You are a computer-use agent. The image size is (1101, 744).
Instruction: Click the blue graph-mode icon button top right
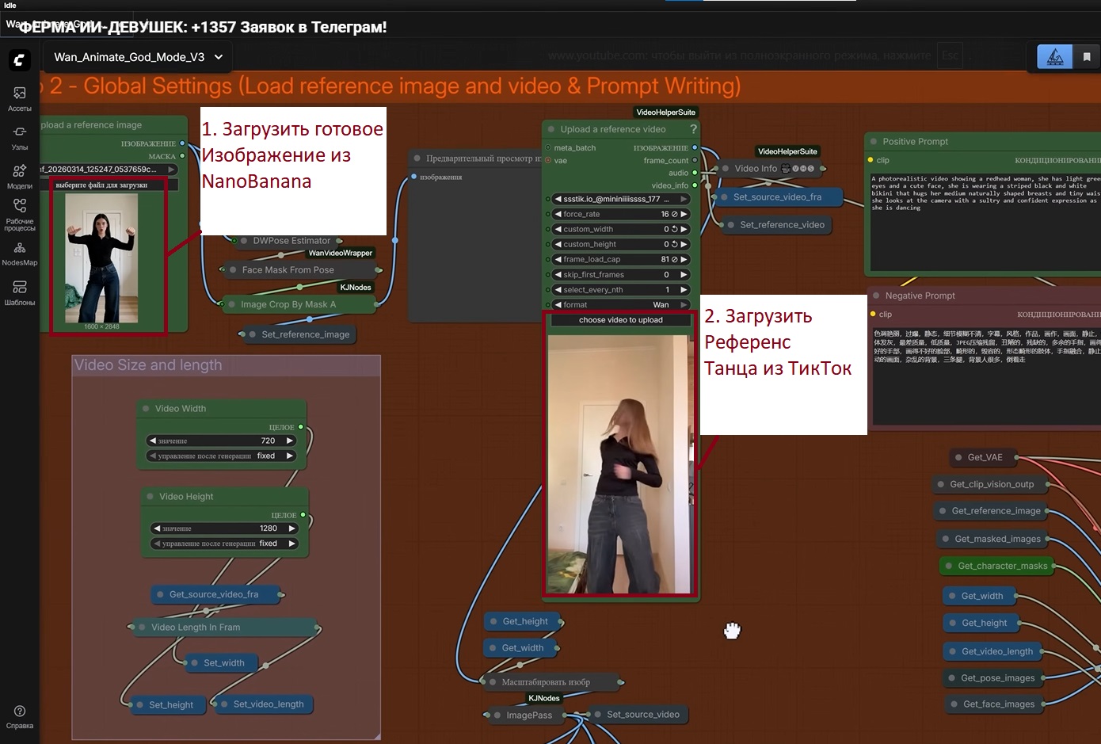point(1055,57)
